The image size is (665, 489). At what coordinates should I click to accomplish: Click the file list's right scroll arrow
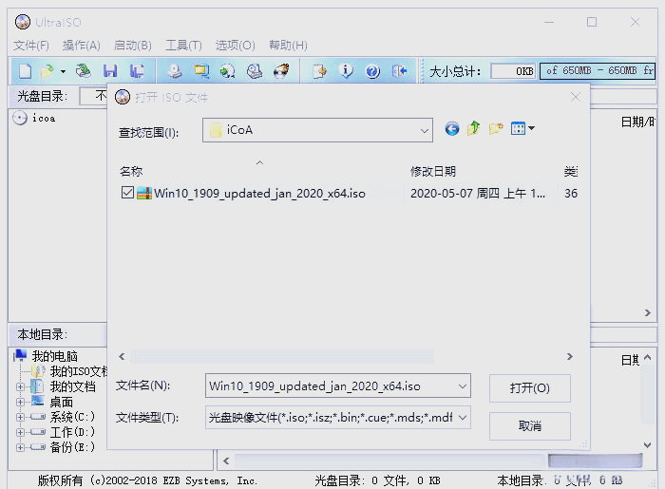click(570, 357)
